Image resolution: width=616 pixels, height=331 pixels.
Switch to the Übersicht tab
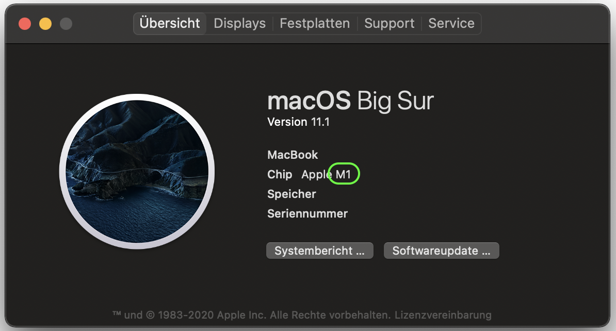click(170, 24)
